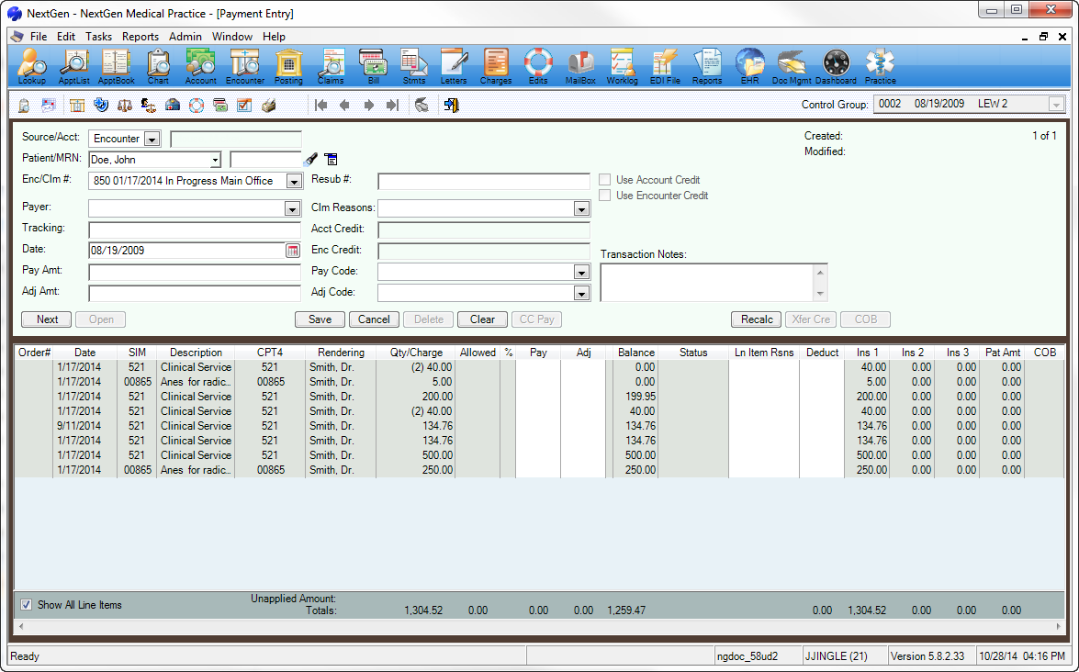Expand the Pay Code dropdown
The height and width of the screenshot is (672, 1079).
coord(581,273)
